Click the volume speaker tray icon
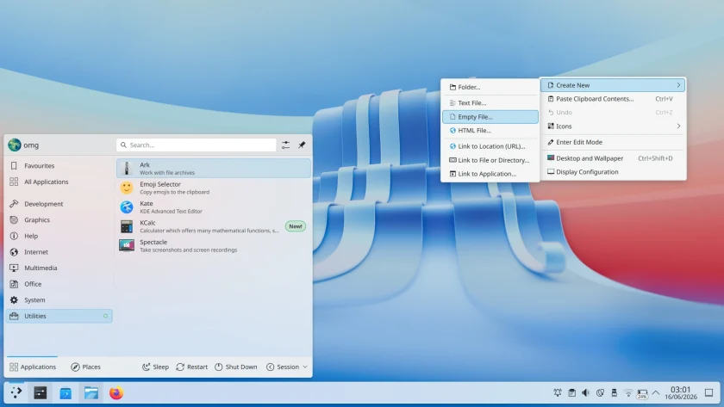Screen dimensions: 724x407 pyautogui.click(x=585, y=392)
